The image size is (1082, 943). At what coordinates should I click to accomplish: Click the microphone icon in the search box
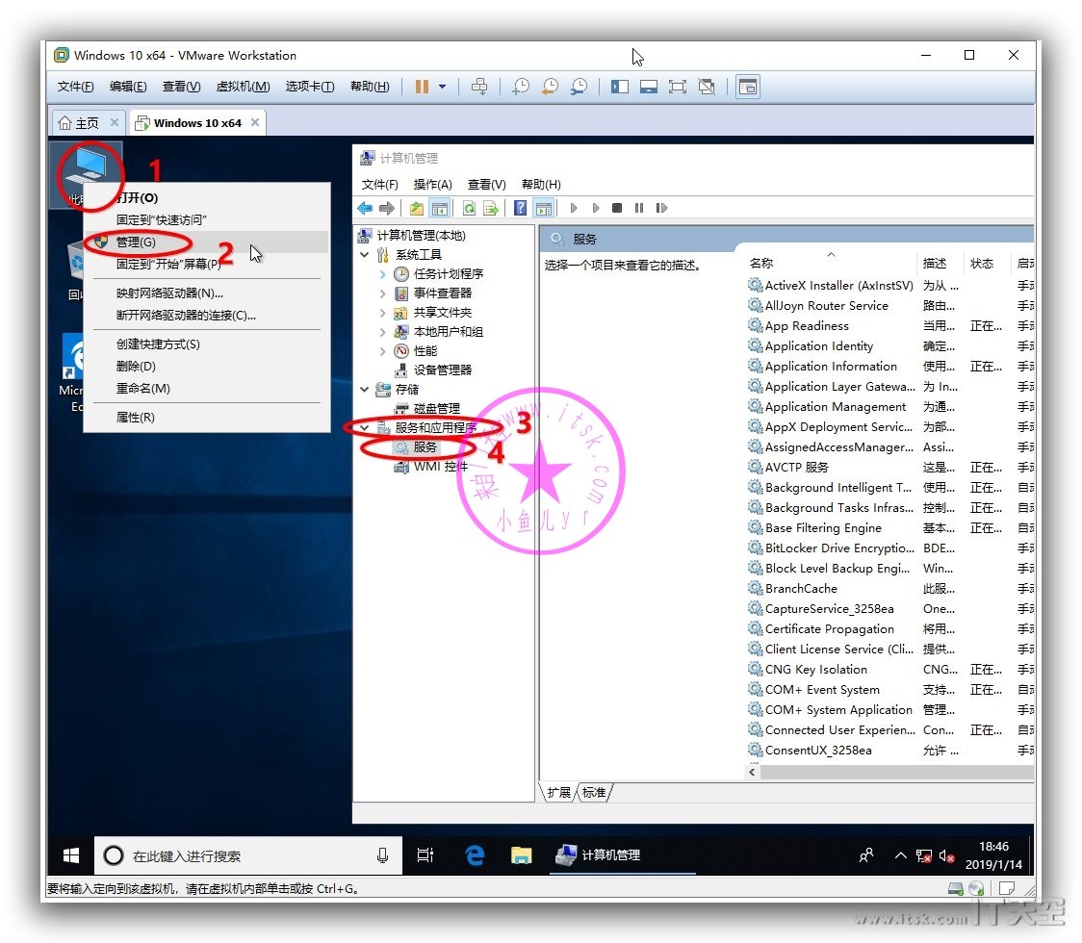383,856
